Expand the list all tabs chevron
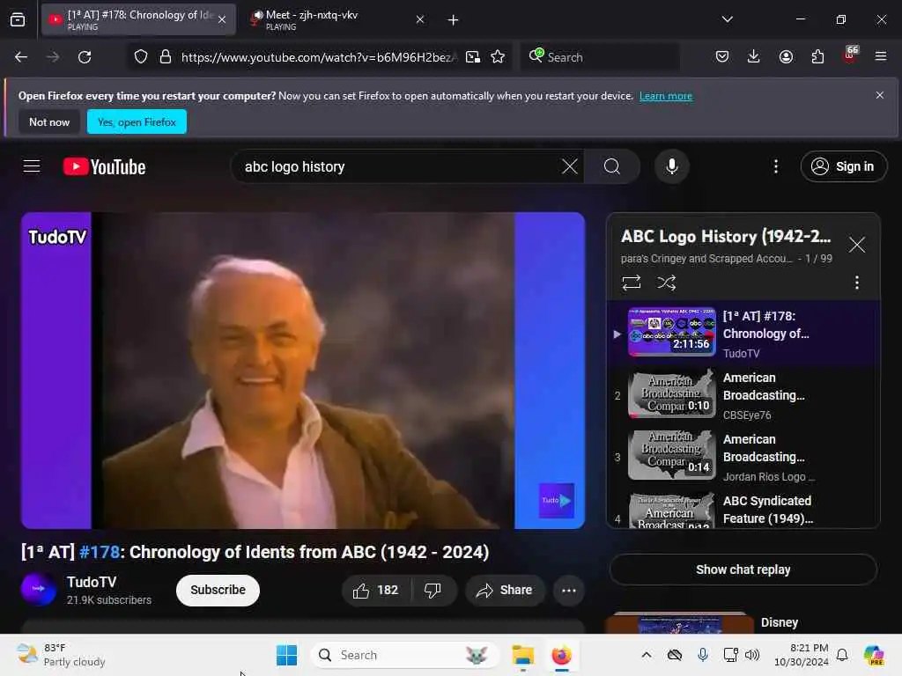 click(x=728, y=19)
